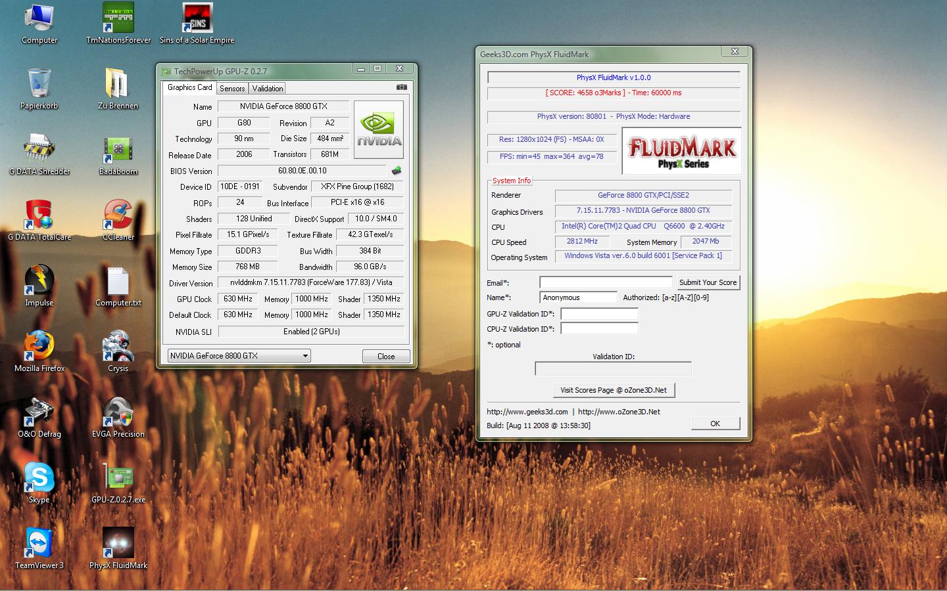Click the PhysX version 80801 line
The height and width of the screenshot is (591, 947).
(x=614, y=117)
